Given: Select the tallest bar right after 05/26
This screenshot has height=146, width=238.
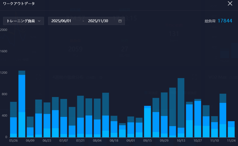Looking at the screenshot, I should [22, 105].
